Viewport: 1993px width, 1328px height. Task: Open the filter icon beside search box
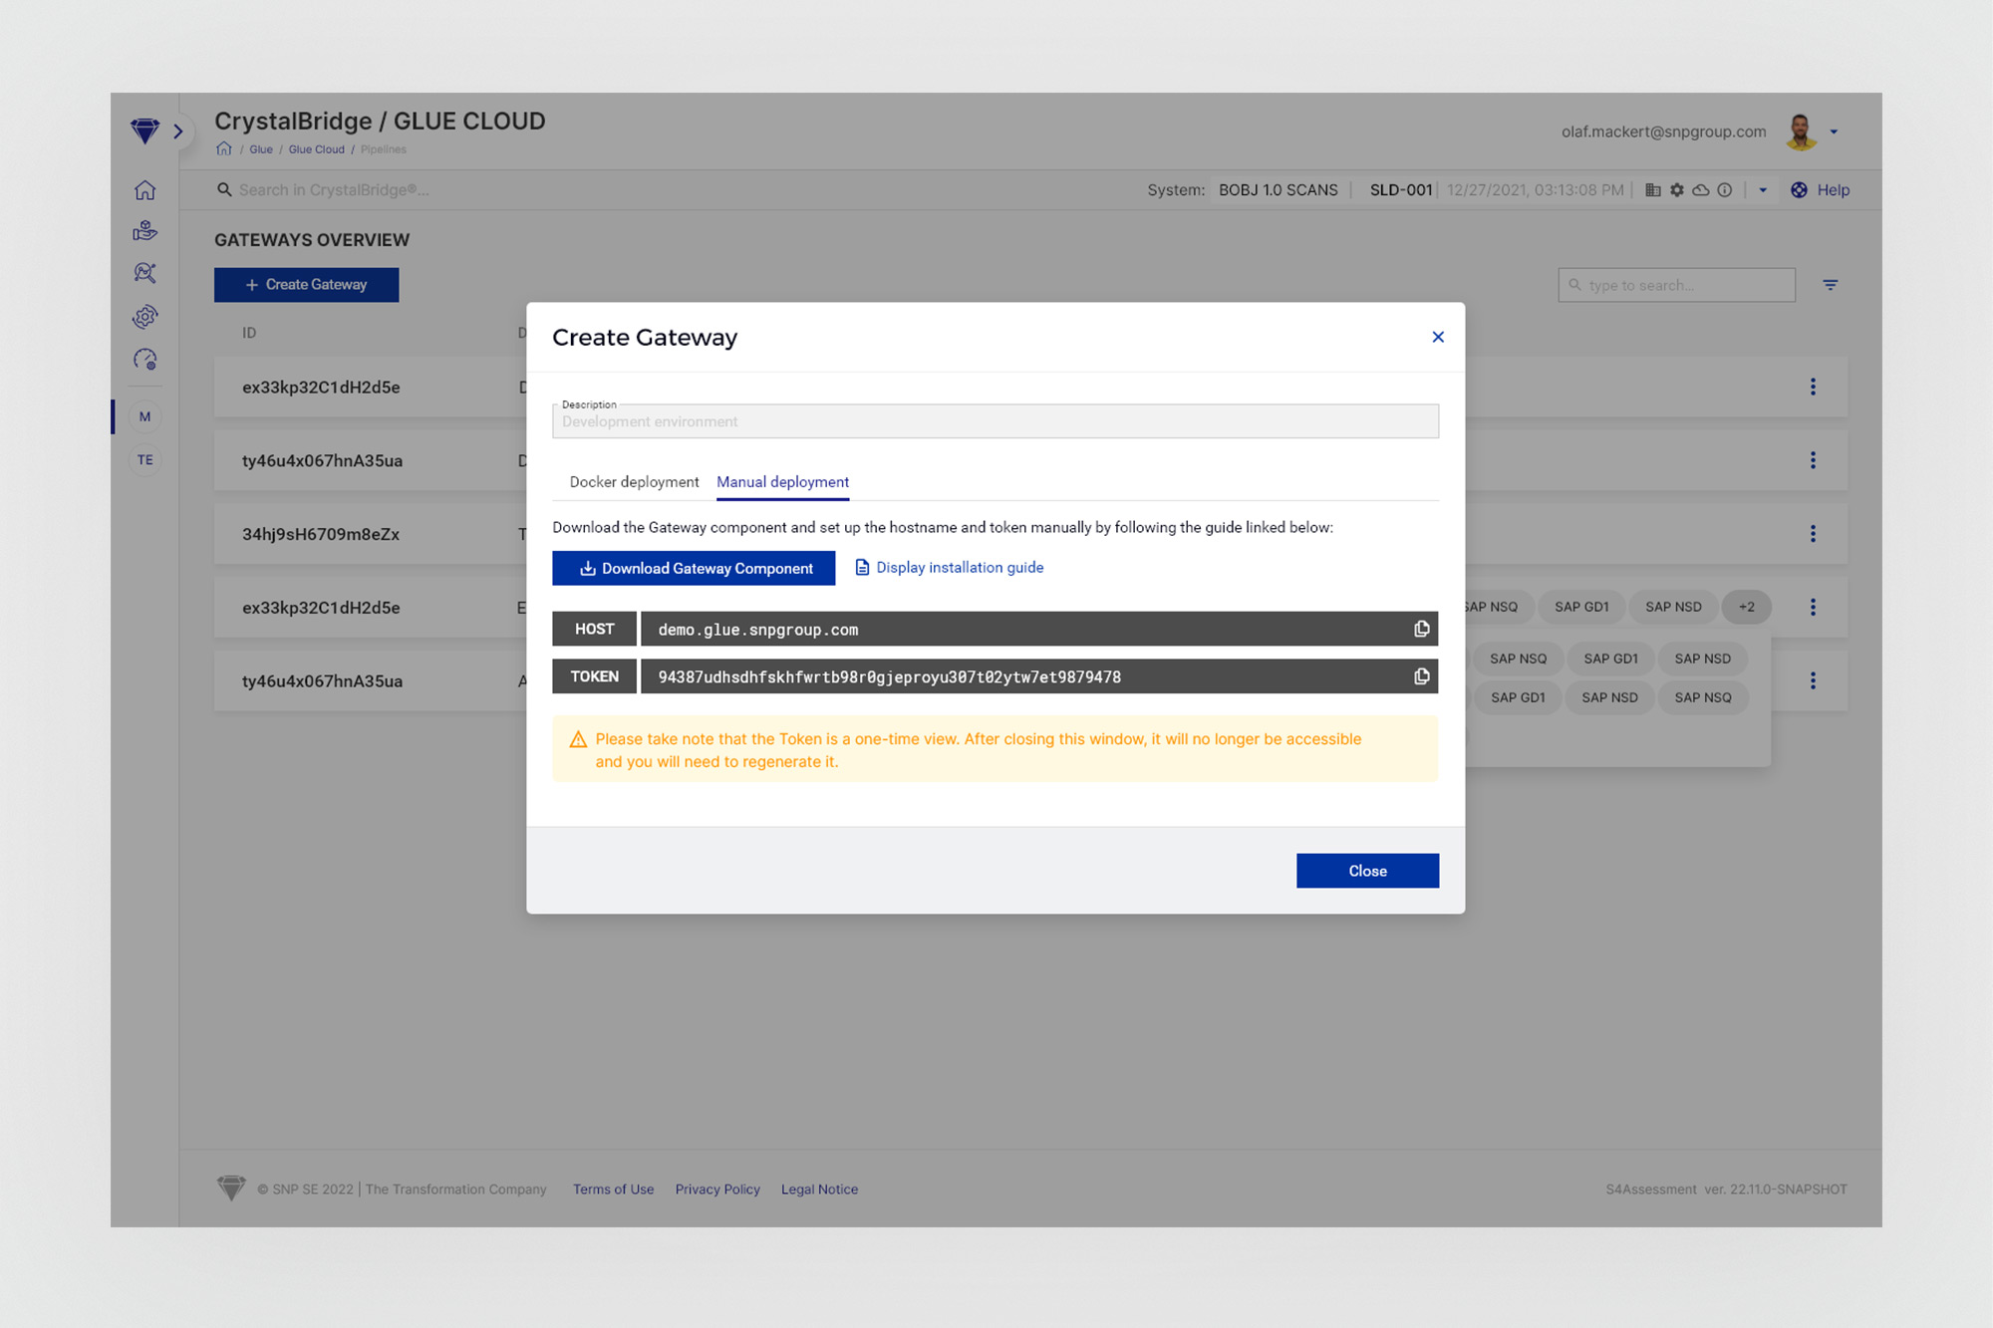click(1830, 285)
